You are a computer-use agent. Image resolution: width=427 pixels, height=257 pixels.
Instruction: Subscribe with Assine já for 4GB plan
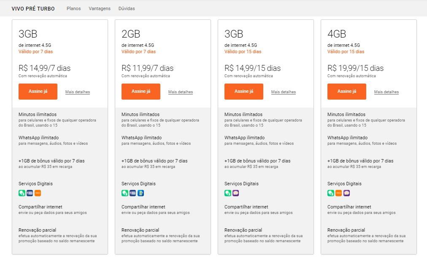click(x=347, y=92)
